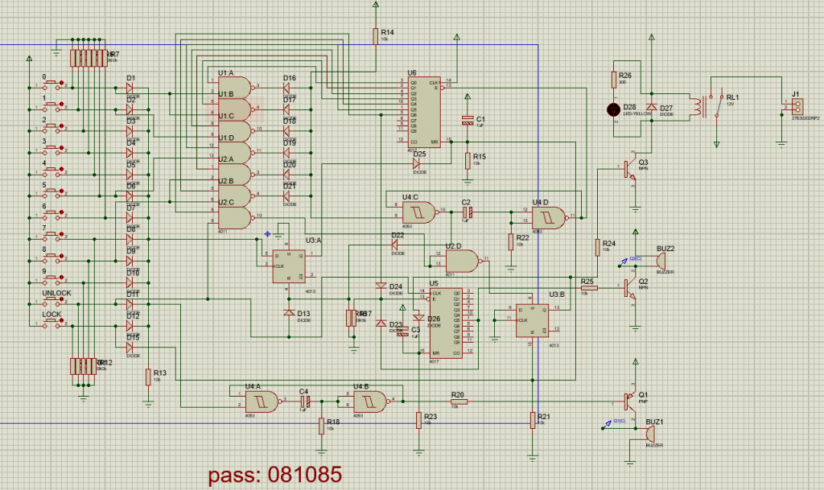Screen dimensions: 824x490
Task: Select the J1 connector terminal
Action: 797,107
